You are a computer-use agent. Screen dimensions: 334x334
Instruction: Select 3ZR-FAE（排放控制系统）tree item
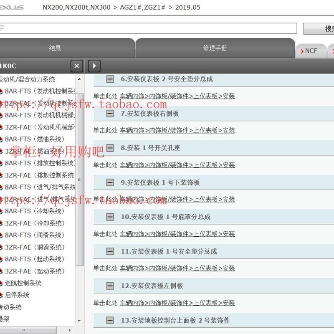tap(40, 175)
